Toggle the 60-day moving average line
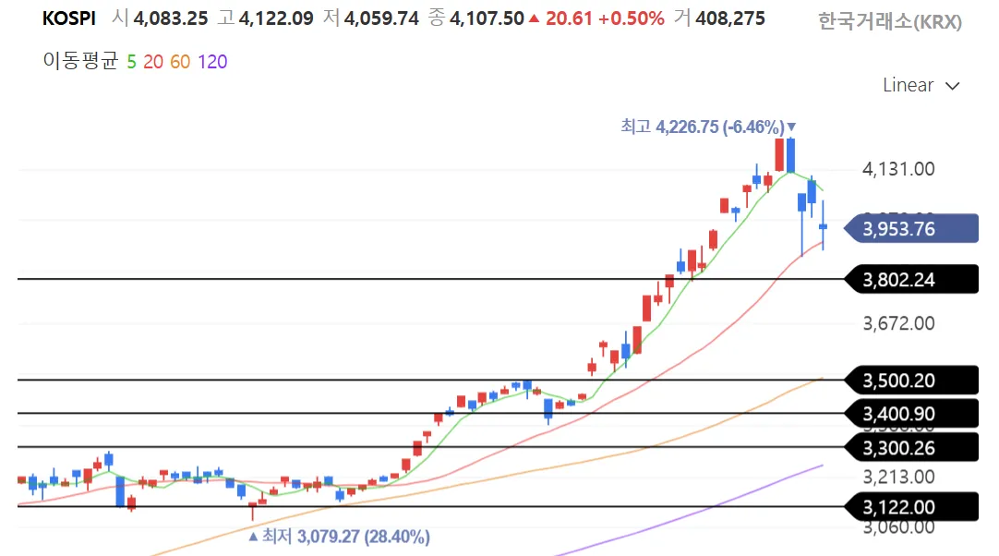This screenshot has height=556, width=999. pos(180,62)
